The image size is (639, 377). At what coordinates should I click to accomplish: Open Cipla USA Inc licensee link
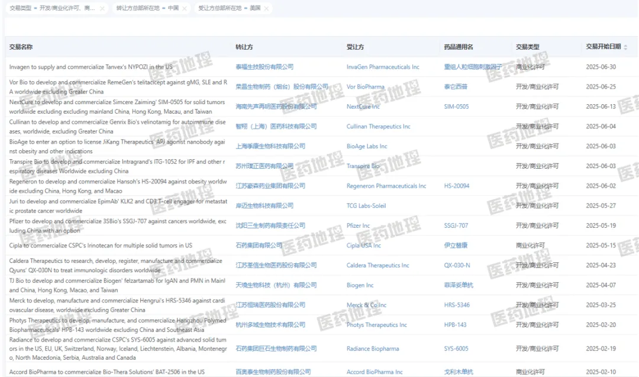[363, 246]
